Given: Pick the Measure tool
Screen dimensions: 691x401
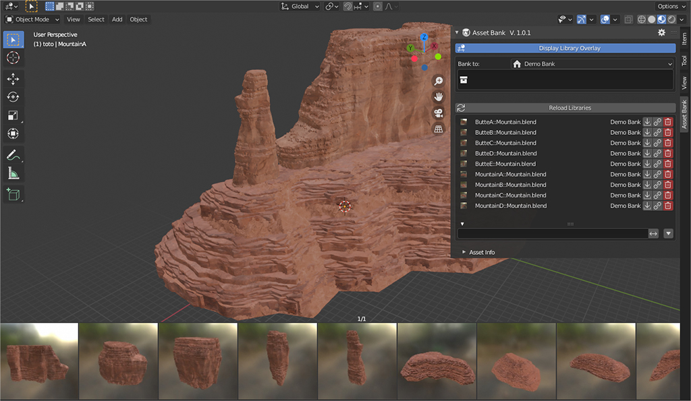Looking at the screenshot, I should [x=13, y=173].
